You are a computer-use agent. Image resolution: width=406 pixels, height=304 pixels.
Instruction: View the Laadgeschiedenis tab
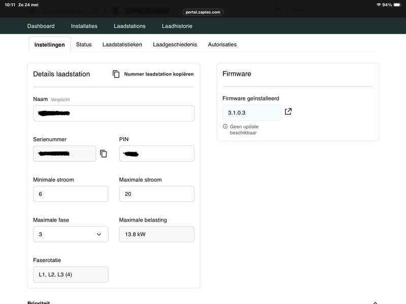(175, 45)
